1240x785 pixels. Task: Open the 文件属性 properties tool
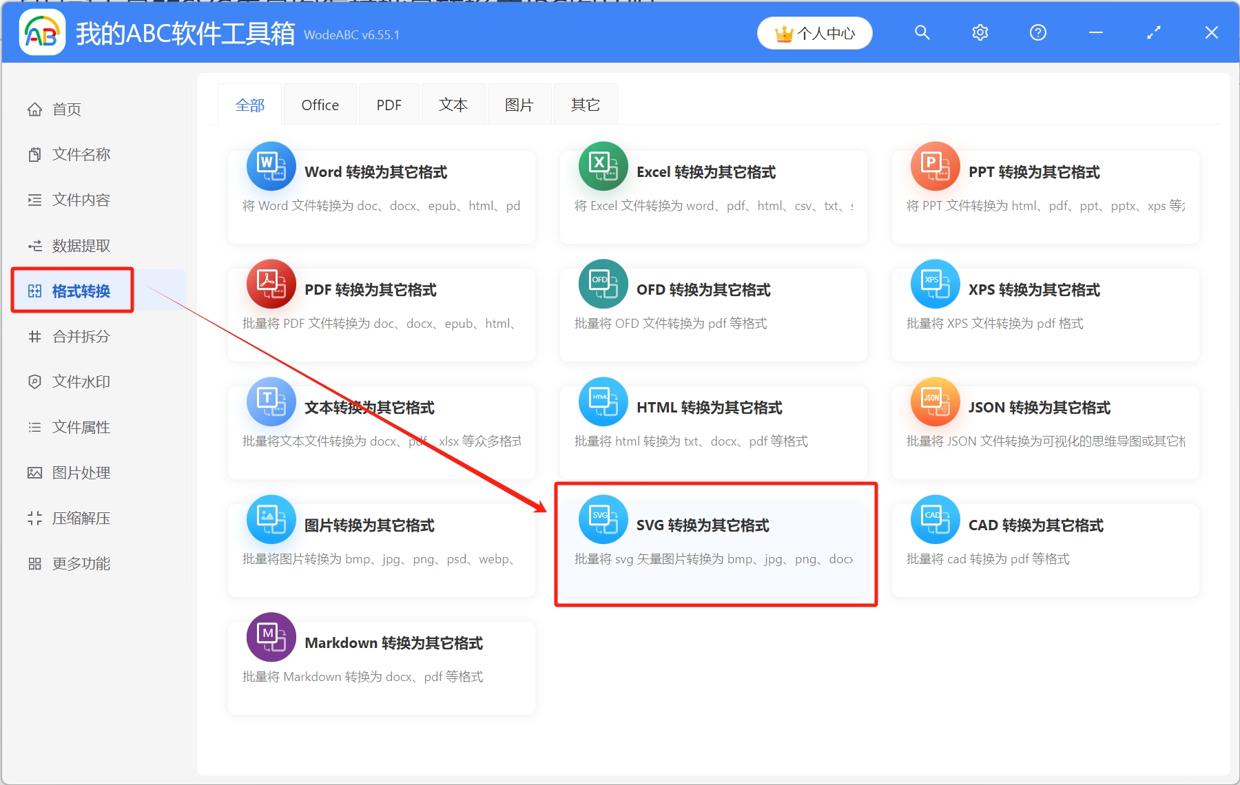(x=79, y=426)
